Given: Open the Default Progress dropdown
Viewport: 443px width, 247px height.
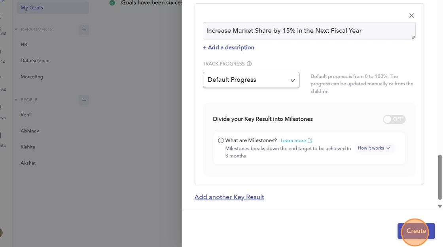Looking at the screenshot, I should click(x=251, y=80).
